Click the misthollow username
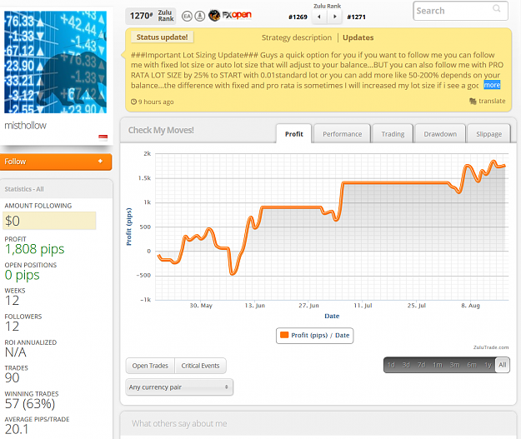521x439 pixels. (x=25, y=126)
